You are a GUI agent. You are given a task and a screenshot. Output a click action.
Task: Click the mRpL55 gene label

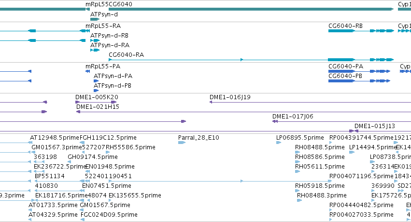pos(97,4)
